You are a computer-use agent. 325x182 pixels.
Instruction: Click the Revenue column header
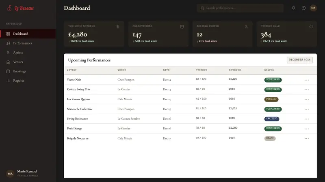tap(235, 70)
